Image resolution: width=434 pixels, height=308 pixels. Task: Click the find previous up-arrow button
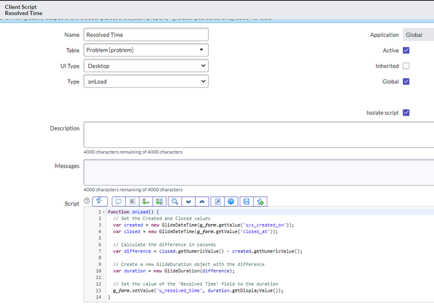pyautogui.click(x=202, y=201)
